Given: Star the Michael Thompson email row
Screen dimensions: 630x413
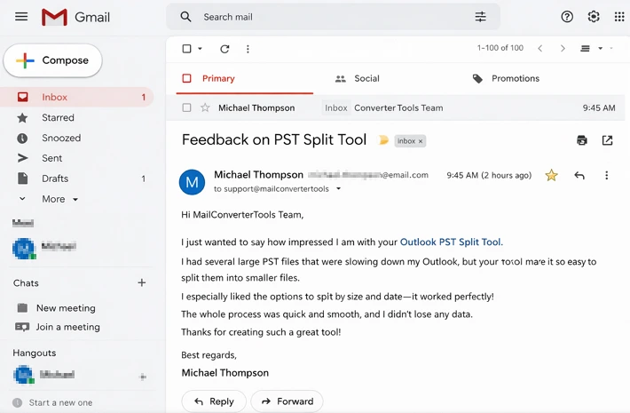Looking at the screenshot, I should (x=205, y=107).
